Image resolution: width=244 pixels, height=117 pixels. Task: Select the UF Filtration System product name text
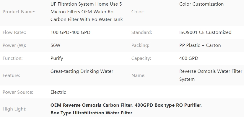[x=87, y=11]
